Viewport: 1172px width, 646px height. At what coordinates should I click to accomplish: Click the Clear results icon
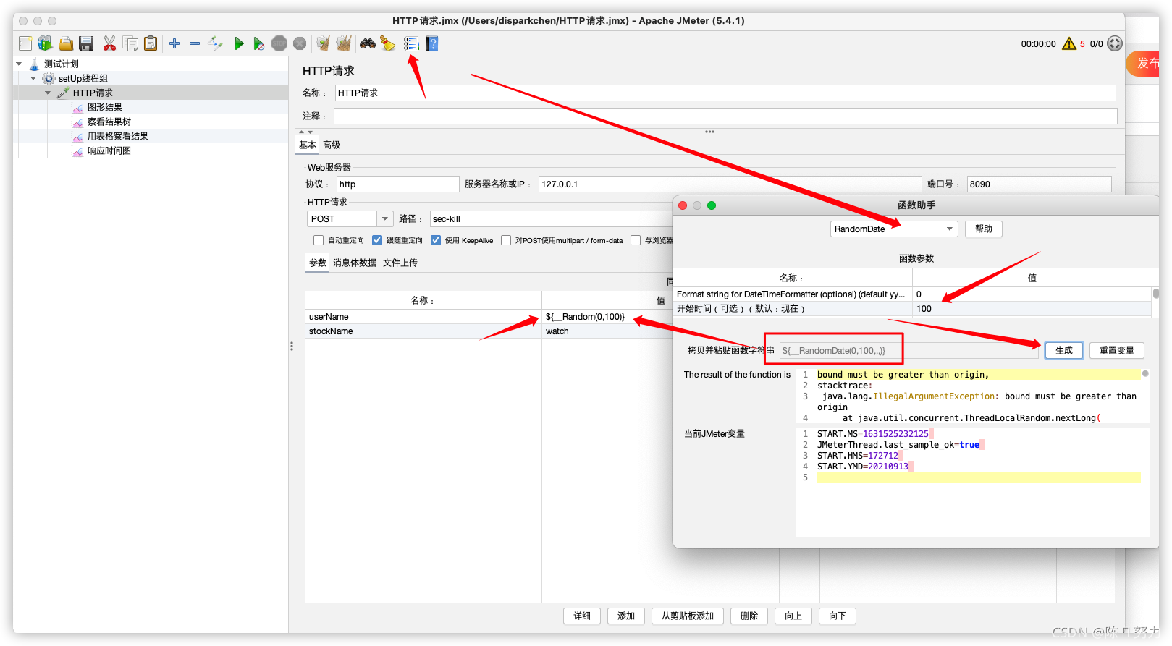click(323, 43)
